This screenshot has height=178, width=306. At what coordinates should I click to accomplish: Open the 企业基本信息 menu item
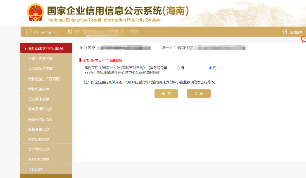(39, 99)
